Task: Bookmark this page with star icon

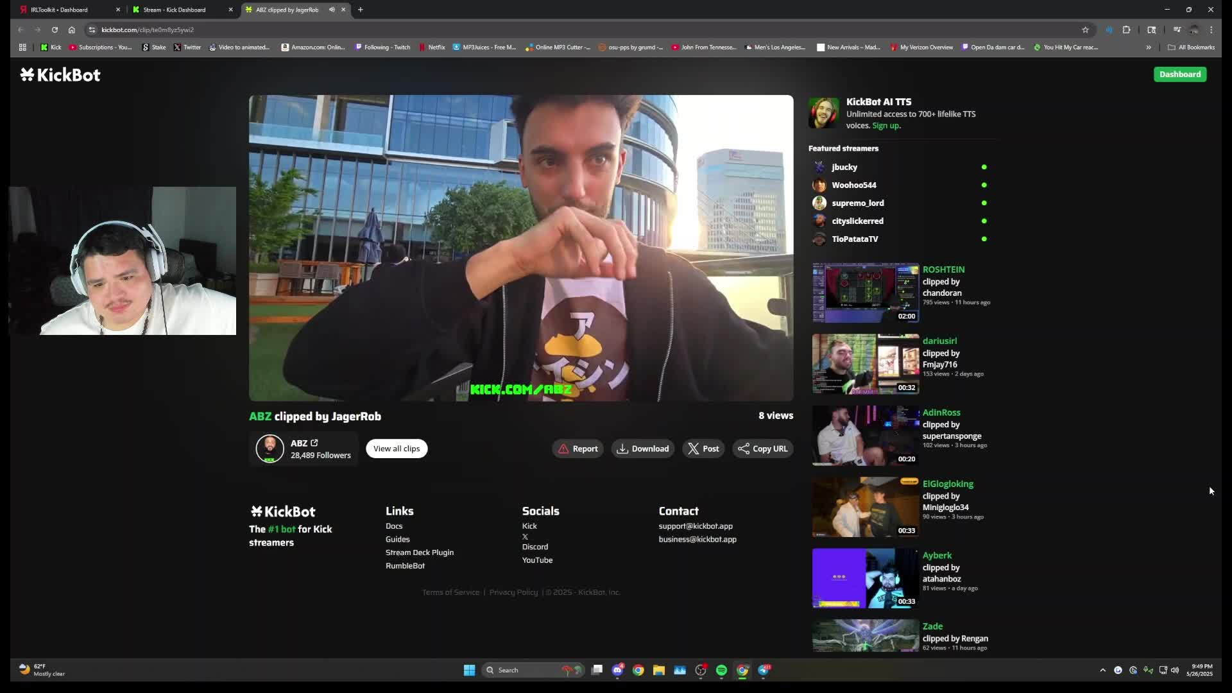Action: point(1085,30)
